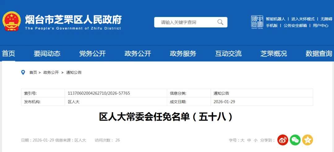Share to WeChat via green icon
The image size is (334, 152).
[x=295, y=140]
